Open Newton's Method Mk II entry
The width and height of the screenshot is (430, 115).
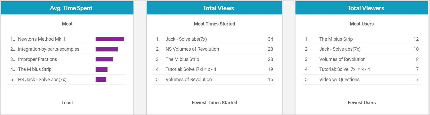pos(41,39)
